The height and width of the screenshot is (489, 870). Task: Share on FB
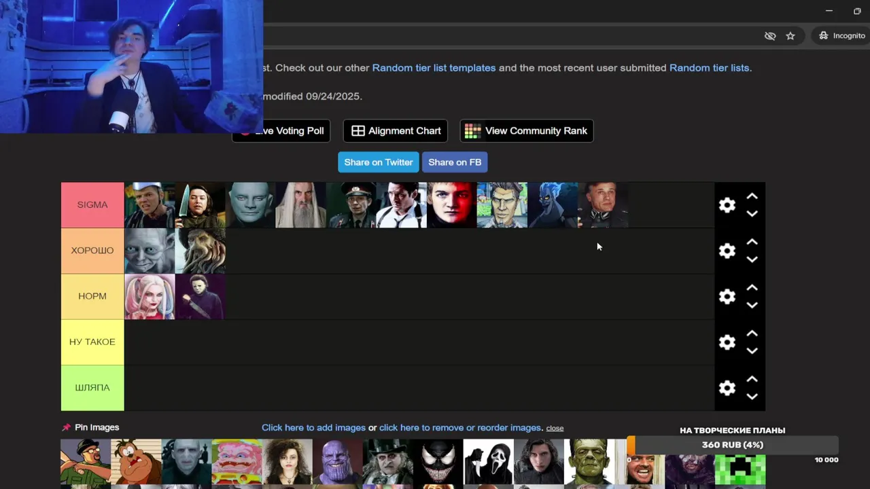click(x=455, y=162)
